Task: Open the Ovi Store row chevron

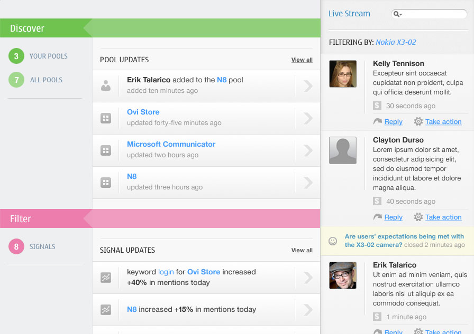Action: (x=308, y=118)
